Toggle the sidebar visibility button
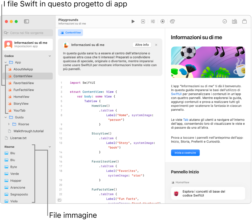This screenshot has width=252, height=221. (x=26, y=21)
